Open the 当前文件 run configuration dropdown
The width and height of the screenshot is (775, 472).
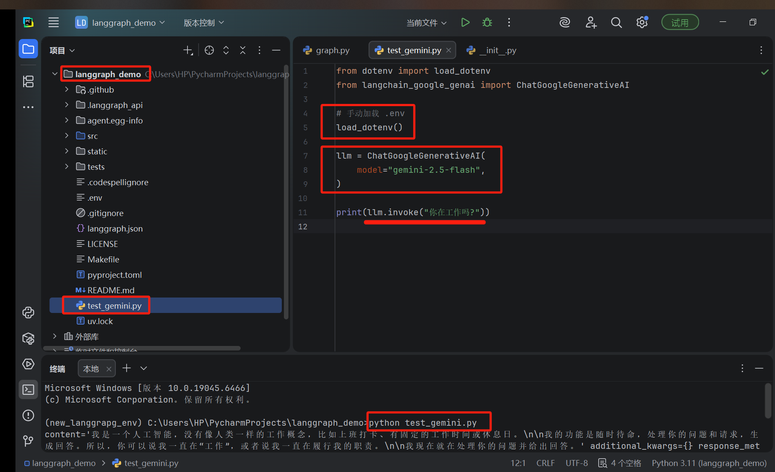[426, 23]
